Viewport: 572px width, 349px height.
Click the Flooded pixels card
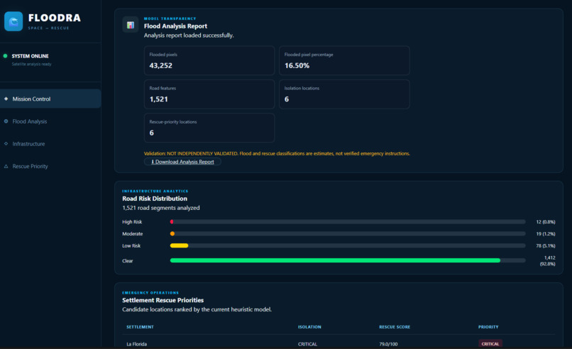coord(209,60)
